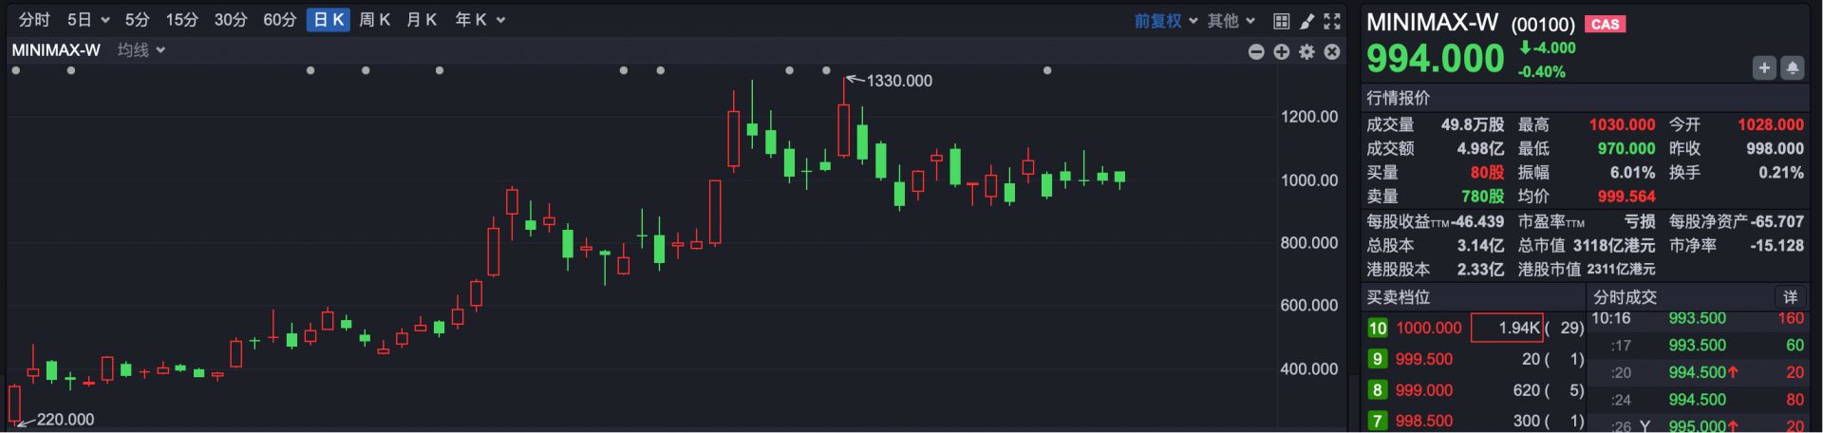Zoom out chart with minus icon
The width and height of the screenshot is (1823, 433).
[x=1256, y=51]
